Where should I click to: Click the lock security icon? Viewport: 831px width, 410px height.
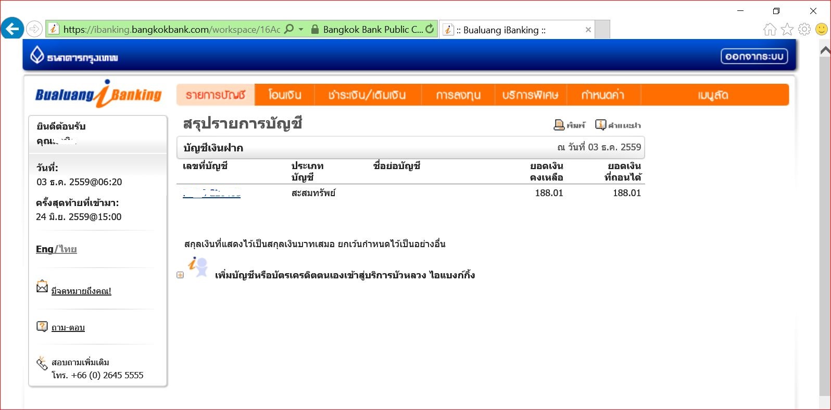pos(314,29)
